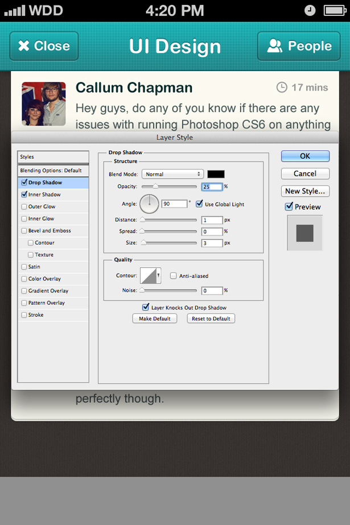Open the Contour picker dropdown arrow
This screenshot has width=350, height=525.
click(158, 275)
